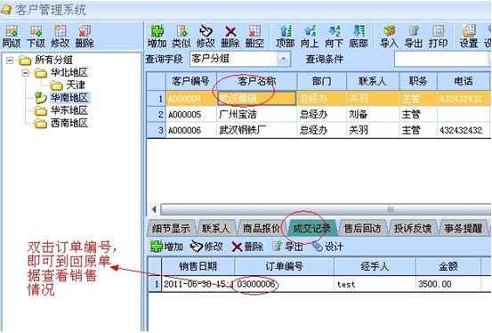Click the 部门 column header
This screenshot has height=333, width=492.
[321, 81]
